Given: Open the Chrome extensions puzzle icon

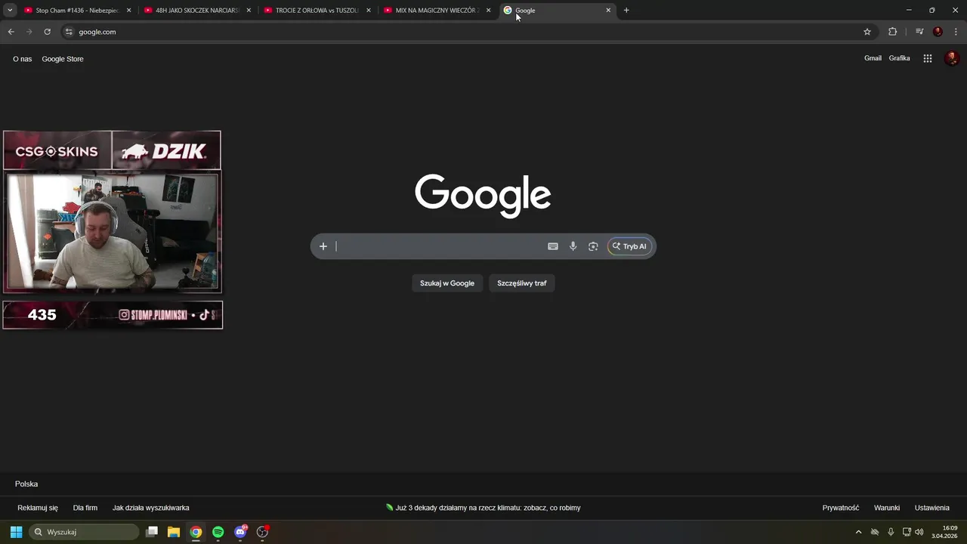Looking at the screenshot, I should (x=892, y=32).
